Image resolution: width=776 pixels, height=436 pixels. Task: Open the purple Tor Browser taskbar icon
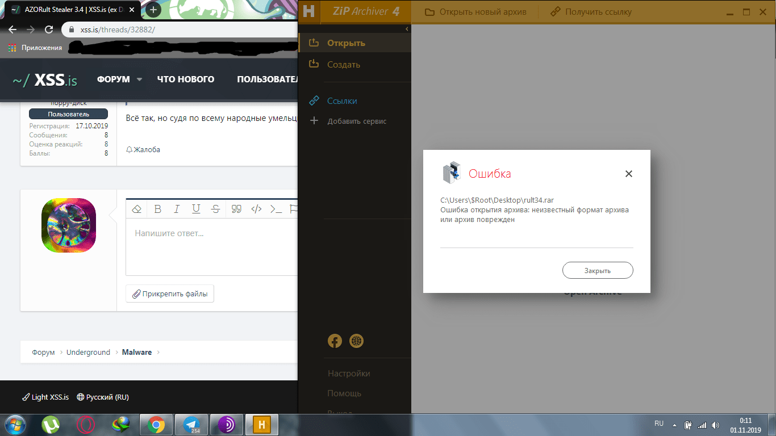pos(227,424)
